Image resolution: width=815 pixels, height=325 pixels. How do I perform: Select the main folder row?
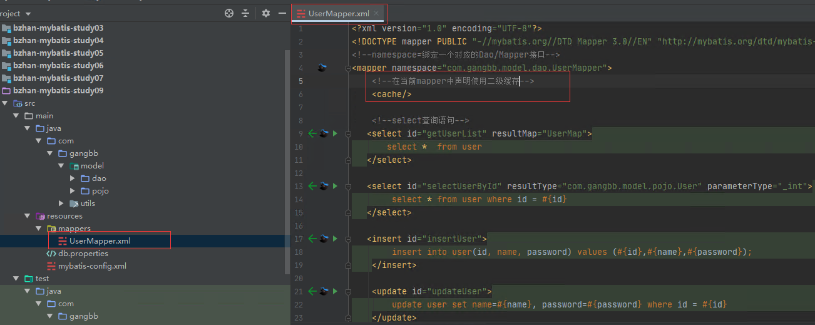144,116
